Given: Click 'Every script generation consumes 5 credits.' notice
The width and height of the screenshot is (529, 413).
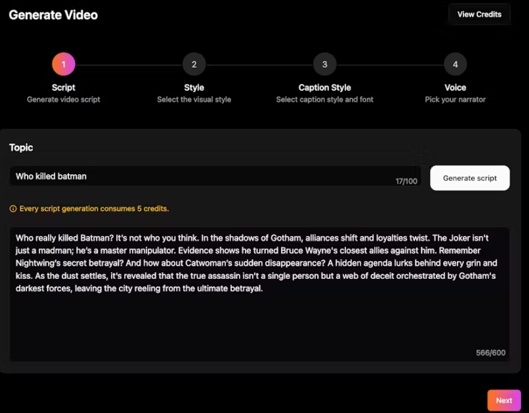Looking at the screenshot, I should coord(94,209).
